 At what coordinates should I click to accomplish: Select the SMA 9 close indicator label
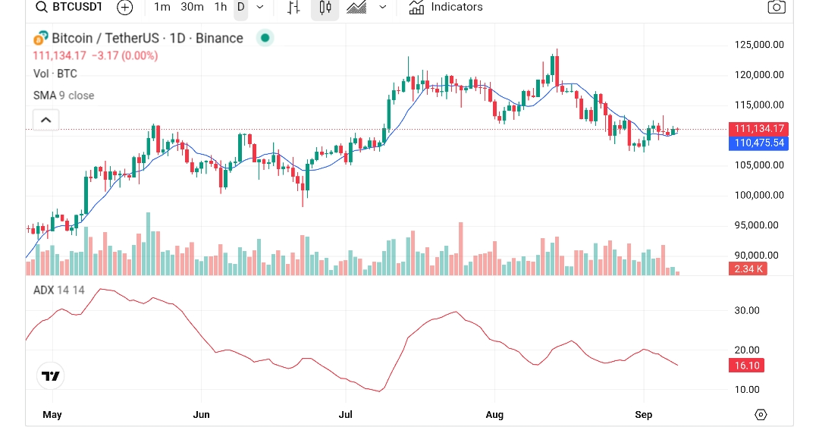tap(64, 96)
